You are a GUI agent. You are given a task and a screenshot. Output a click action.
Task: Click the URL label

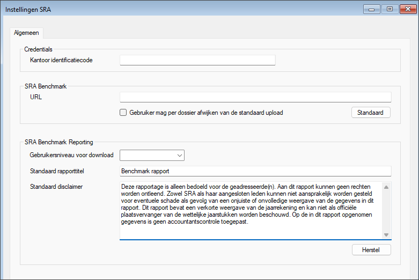click(x=36, y=97)
